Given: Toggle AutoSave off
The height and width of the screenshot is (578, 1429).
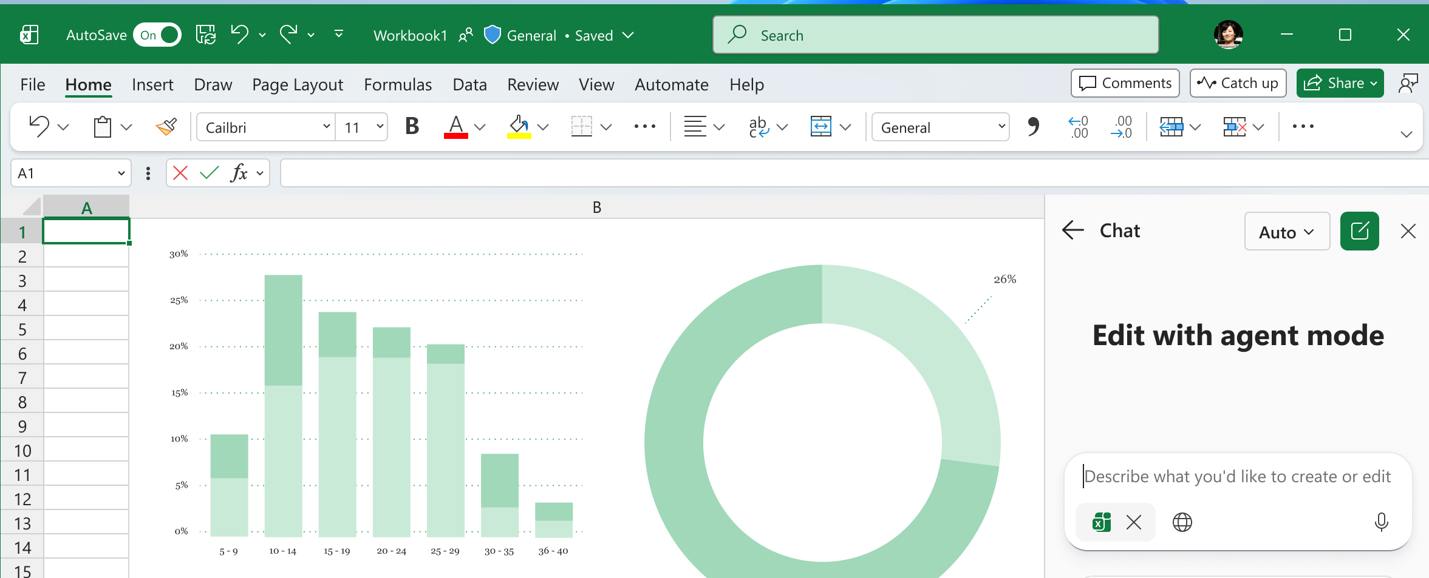Looking at the screenshot, I should tap(157, 35).
